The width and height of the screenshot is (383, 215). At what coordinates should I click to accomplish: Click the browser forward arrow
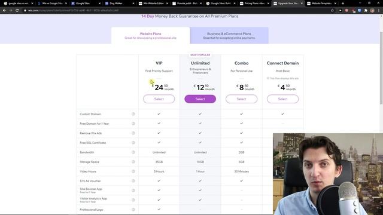(x=11, y=11)
